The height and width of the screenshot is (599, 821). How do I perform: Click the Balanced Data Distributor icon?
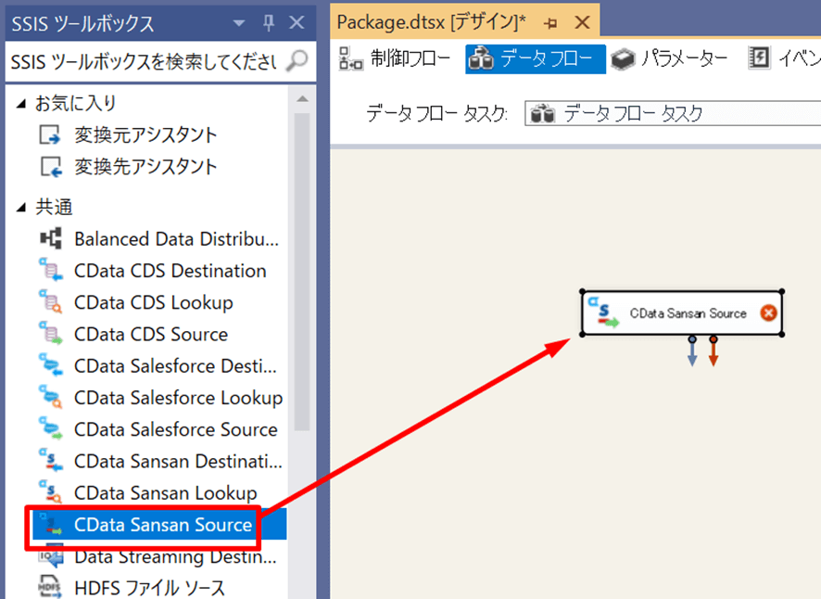pyautogui.click(x=51, y=238)
